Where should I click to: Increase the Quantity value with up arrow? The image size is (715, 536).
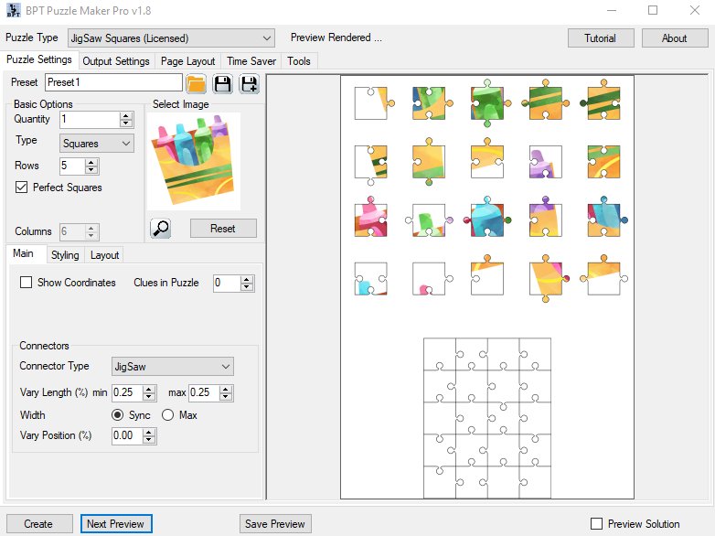[x=126, y=115]
